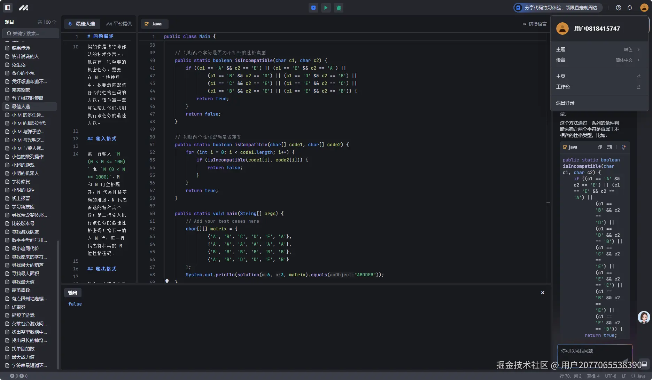652x380 pixels.
Task: Click 退出登录 to log out
Action: coord(565,103)
